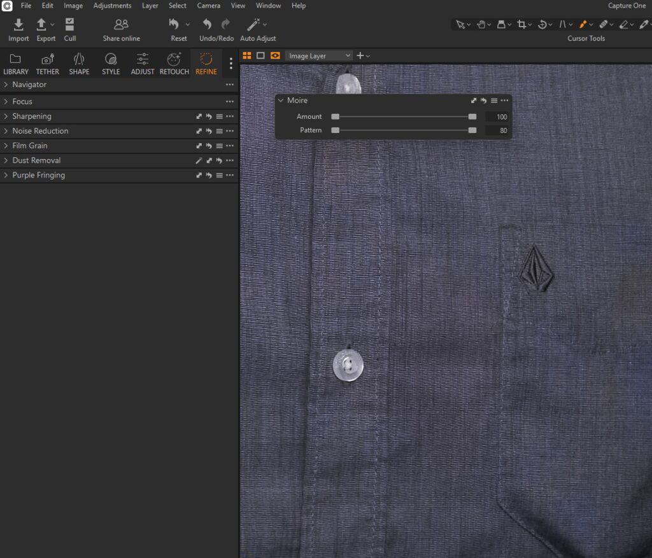652x558 pixels.
Task: Select the Crop cursor tool
Action: pyautogui.click(x=521, y=24)
